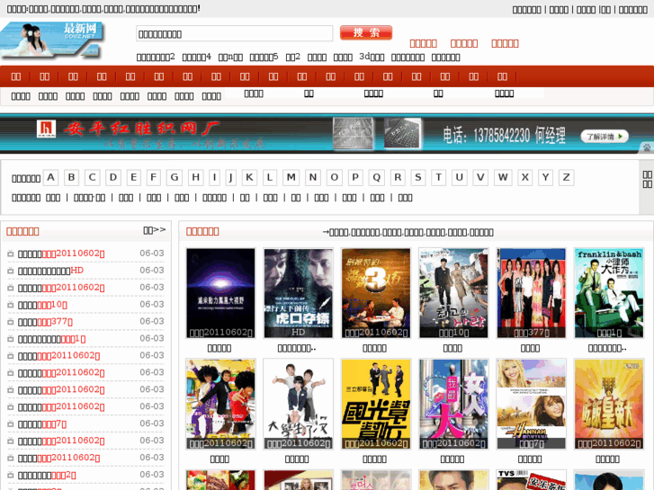Click letter V in the alphabet index

point(480,178)
